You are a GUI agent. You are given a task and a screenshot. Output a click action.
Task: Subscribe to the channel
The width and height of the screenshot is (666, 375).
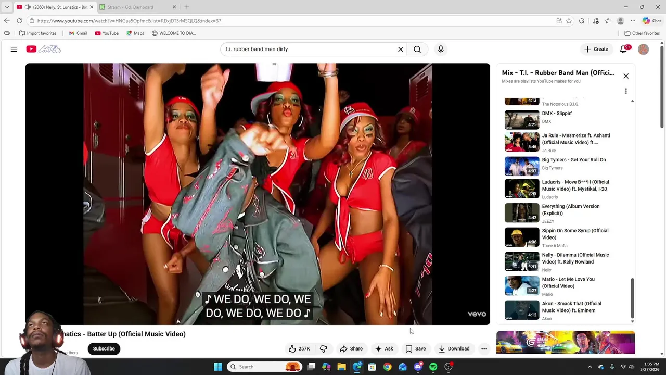click(x=104, y=348)
